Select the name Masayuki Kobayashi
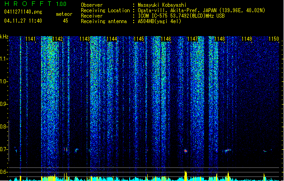This screenshot has width=284, height=181. point(162,5)
